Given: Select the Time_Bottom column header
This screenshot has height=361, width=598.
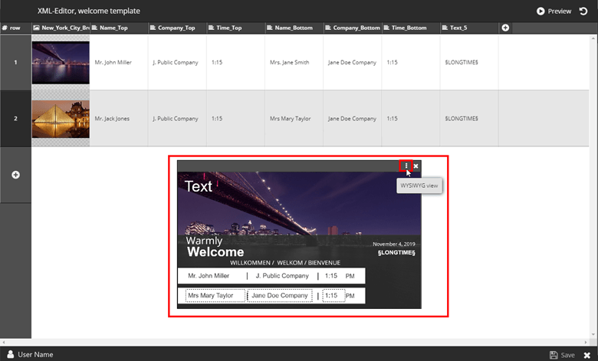Looking at the screenshot, I should click(411, 28).
